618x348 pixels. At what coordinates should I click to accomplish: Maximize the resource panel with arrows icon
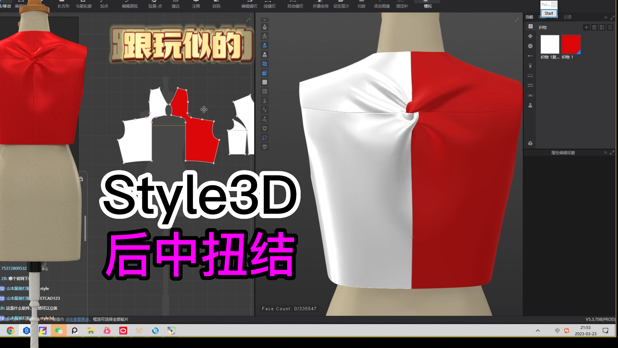612,17
